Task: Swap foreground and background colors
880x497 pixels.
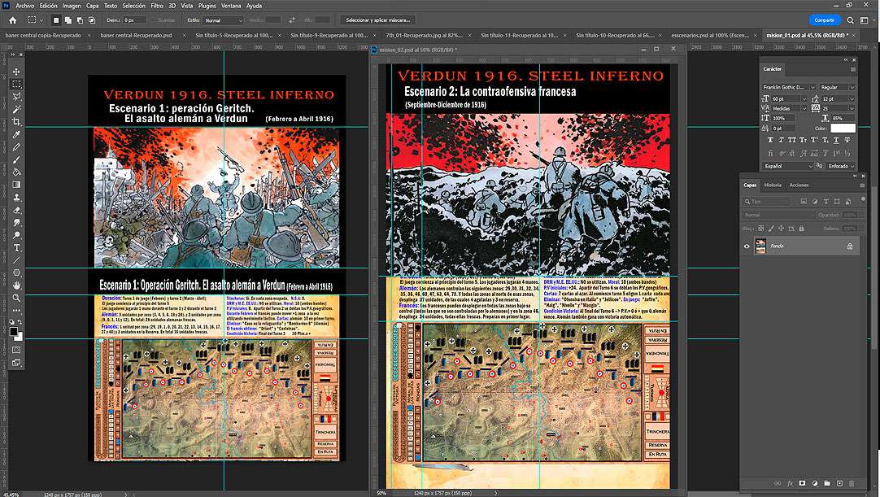Action: (x=21, y=322)
